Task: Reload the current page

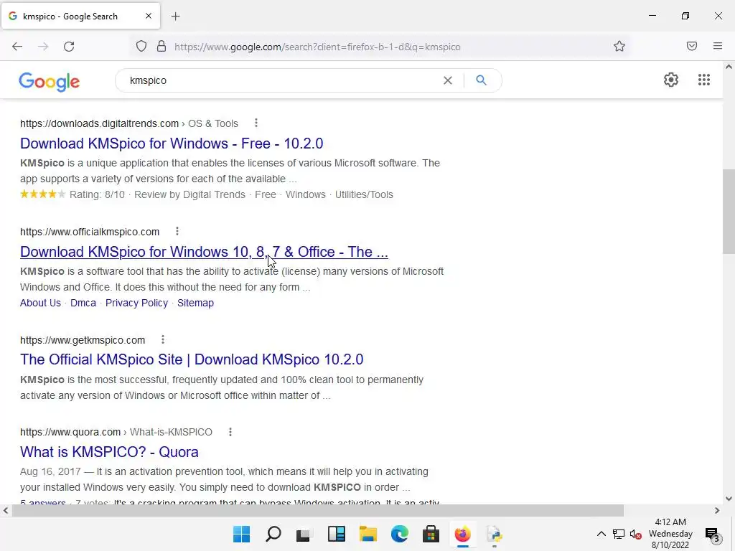Action: click(x=69, y=47)
